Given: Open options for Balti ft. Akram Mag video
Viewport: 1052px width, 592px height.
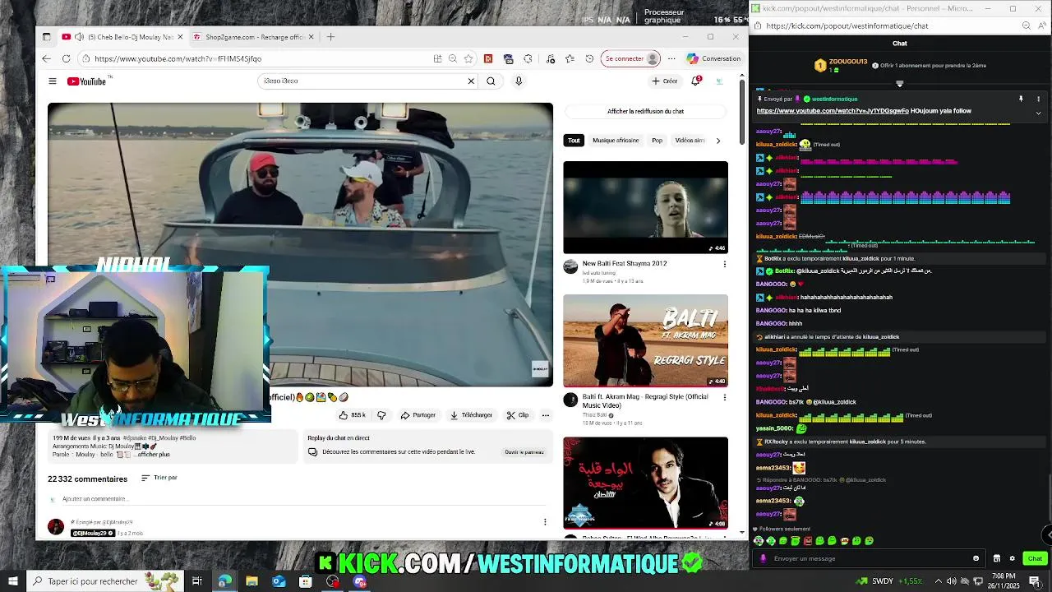Looking at the screenshot, I should pyautogui.click(x=724, y=397).
